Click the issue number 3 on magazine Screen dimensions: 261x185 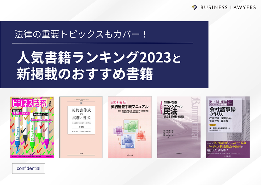coord(50,102)
